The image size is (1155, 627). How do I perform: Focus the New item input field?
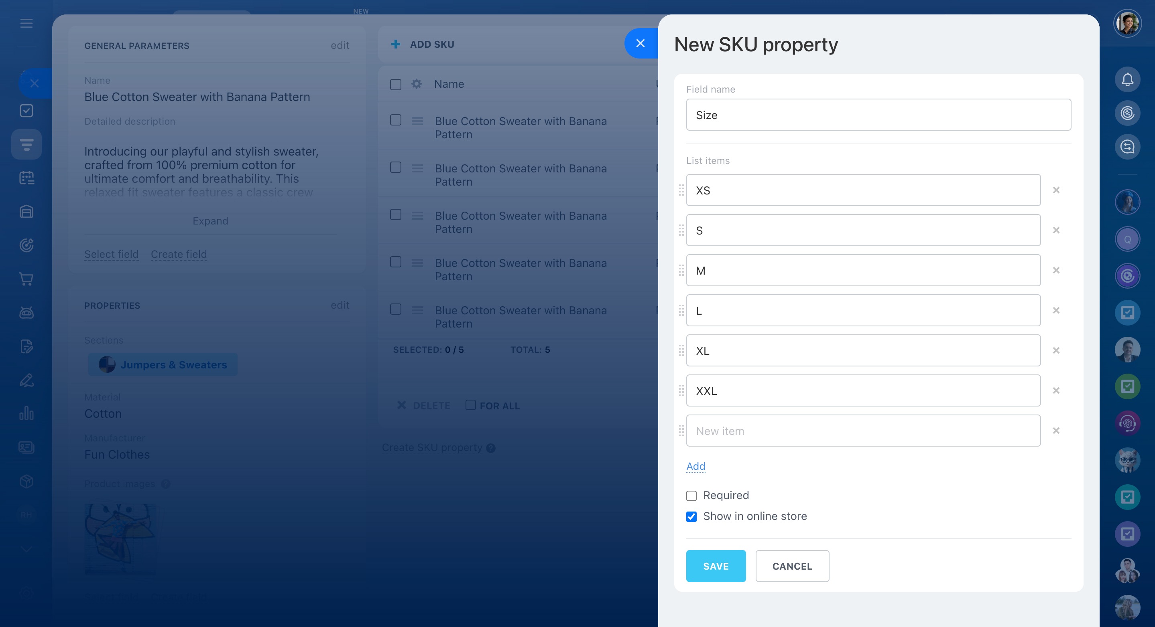click(x=863, y=431)
